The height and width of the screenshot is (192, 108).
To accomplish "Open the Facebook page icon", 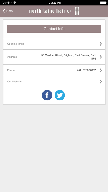I will point(47,95).
